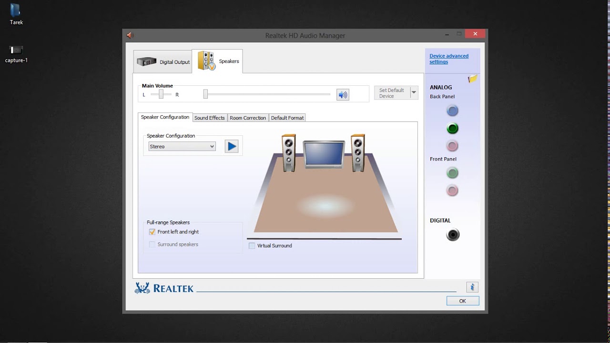The width and height of the screenshot is (610, 343).
Task: Click the L/R balance slider handle
Action: 161,94
